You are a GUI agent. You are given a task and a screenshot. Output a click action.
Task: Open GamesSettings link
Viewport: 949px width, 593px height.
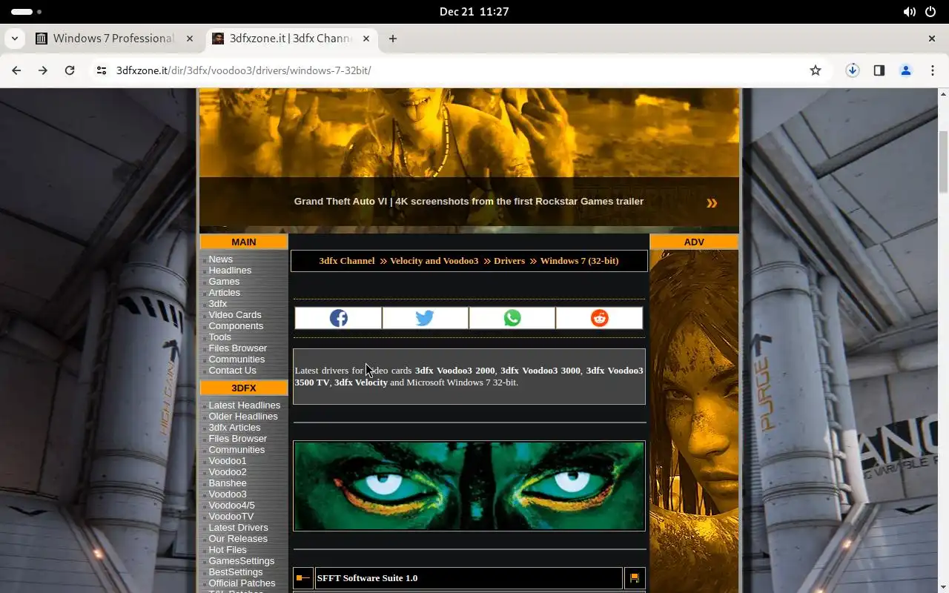tap(241, 561)
